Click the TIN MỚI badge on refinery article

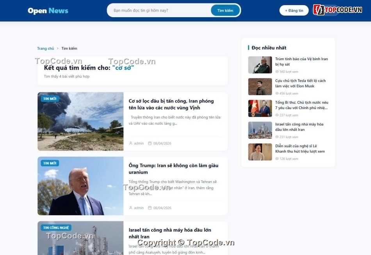50,99
